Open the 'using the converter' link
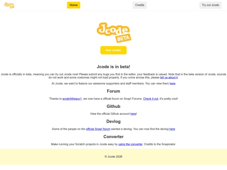The width and height of the screenshot is (227, 170). tap(130, 144)
